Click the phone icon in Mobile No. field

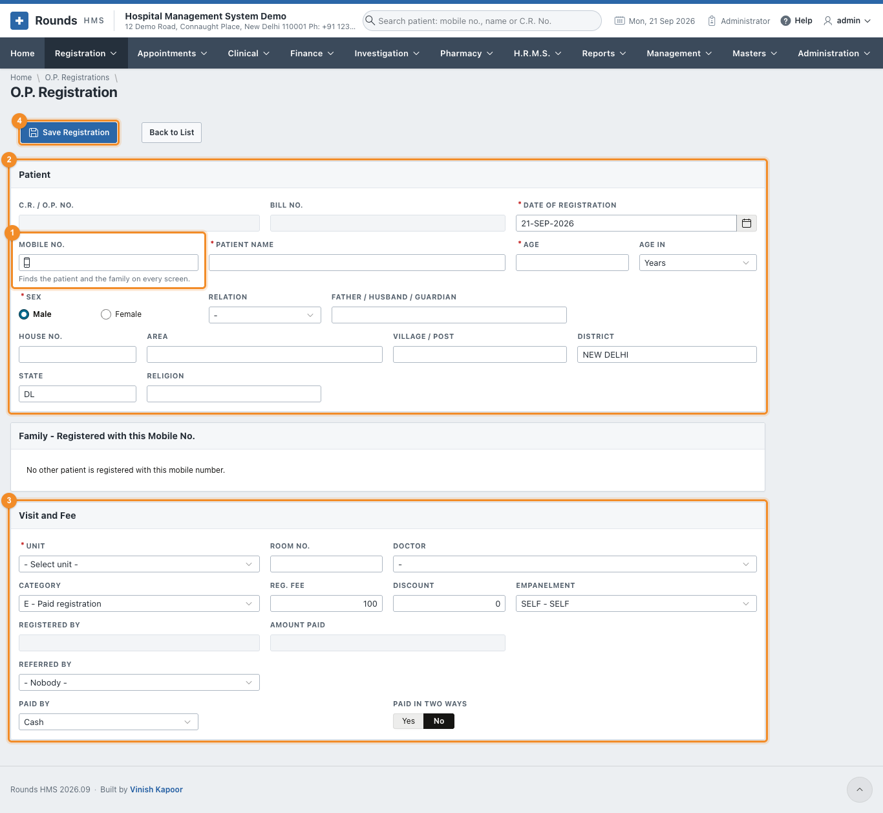27,263
